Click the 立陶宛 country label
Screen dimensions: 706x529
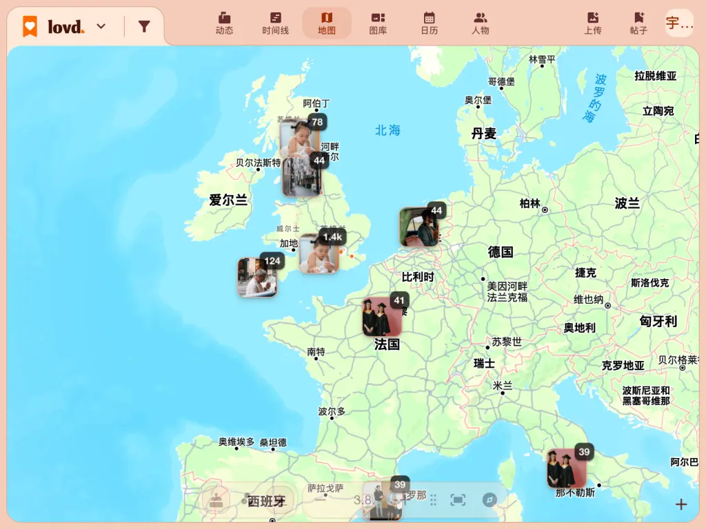(x=658, y=111)
